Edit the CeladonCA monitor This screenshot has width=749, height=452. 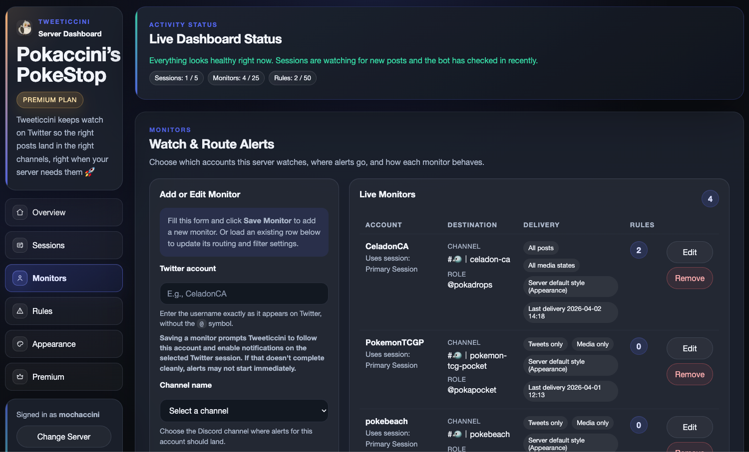[x=690, y=252]
